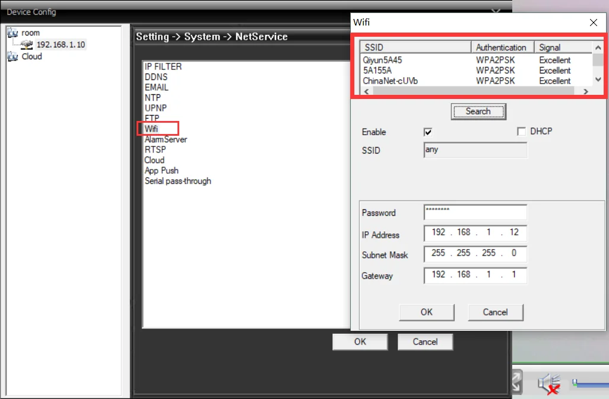Enable the DHCP checkbox
The width and height of the screenshot is (609, 399).
tap(521, 132)
